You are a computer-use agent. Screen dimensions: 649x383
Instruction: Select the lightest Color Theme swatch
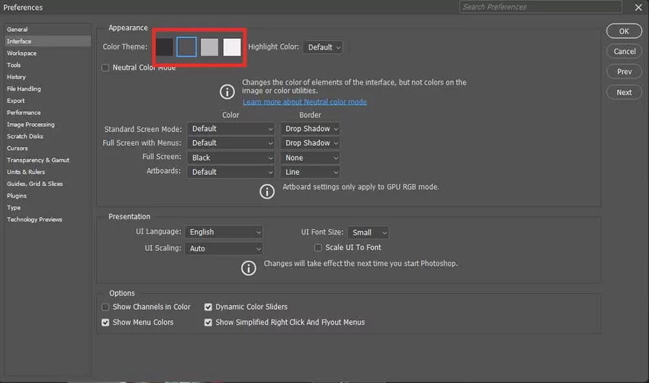coord(232,46)
